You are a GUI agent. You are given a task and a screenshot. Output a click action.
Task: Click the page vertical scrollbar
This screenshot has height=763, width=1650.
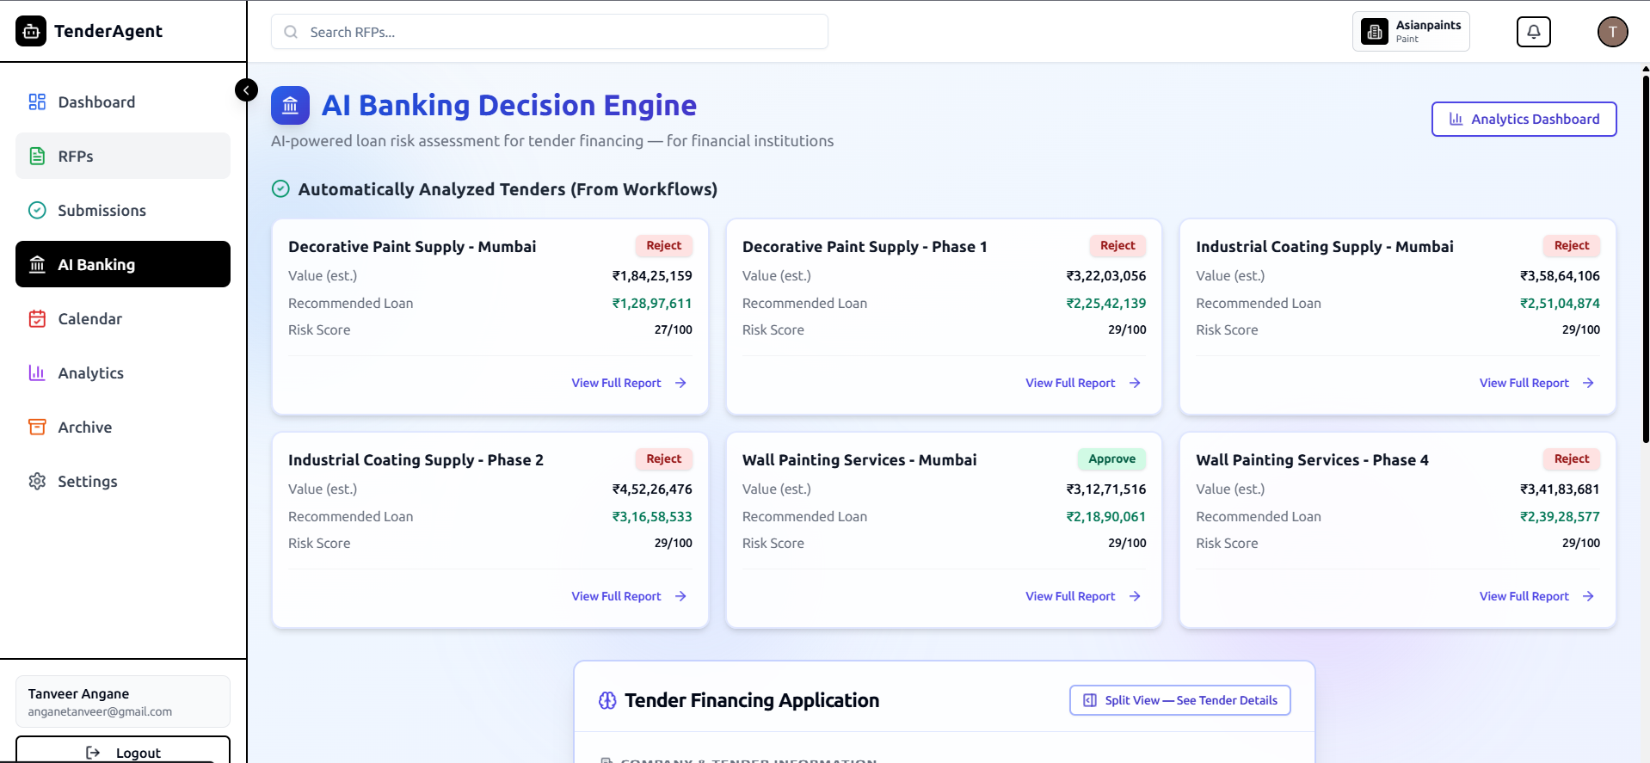[x=1646, y=258]
